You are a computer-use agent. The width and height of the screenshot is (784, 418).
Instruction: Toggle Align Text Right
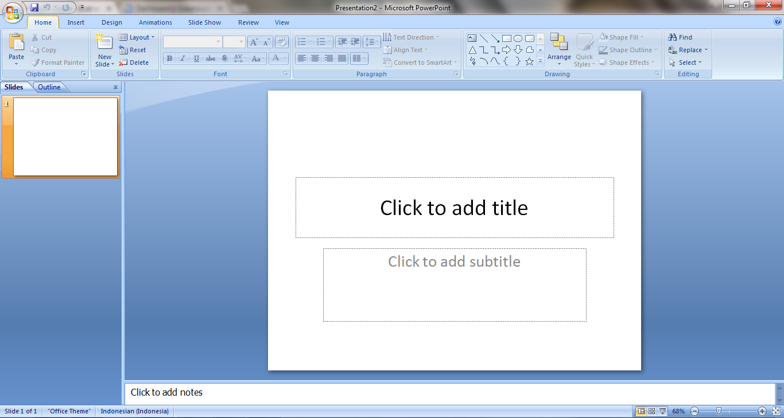[329, 58]
